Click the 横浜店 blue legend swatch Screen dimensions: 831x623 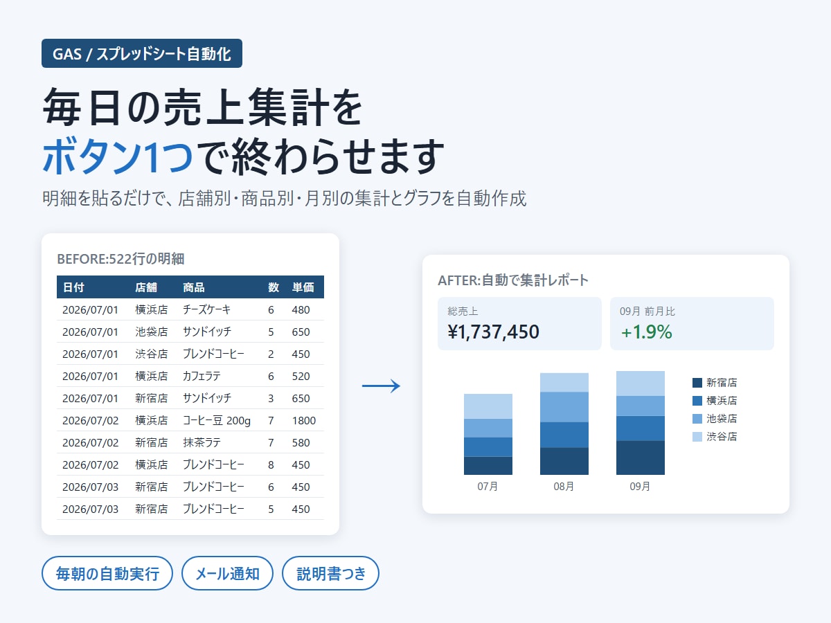coord(697,400)
